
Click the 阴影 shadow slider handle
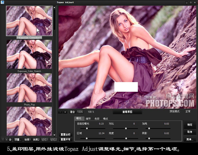click(x=149, y=138)
